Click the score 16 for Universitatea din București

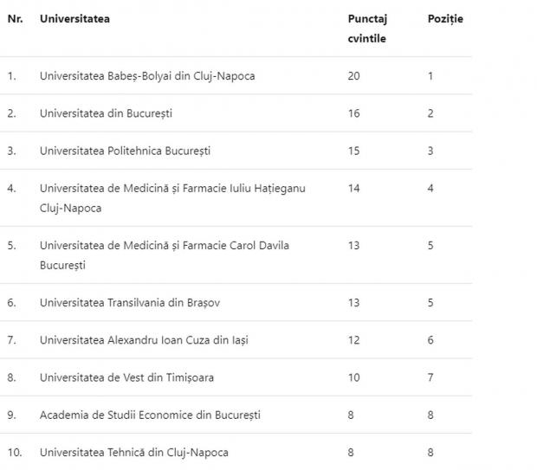click(x=353, y=113)
